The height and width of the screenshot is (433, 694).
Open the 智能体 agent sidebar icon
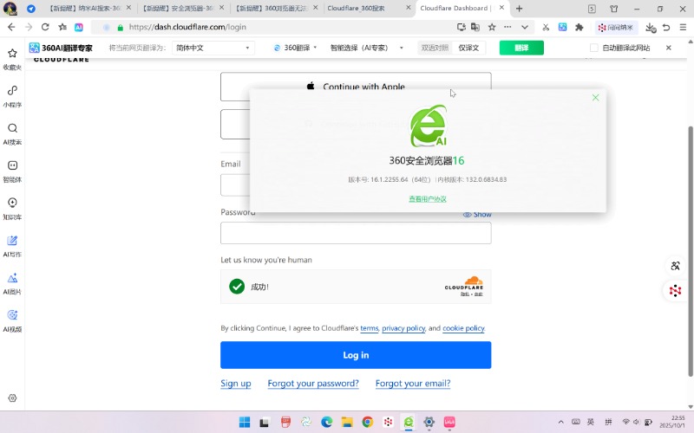(12, 171)
